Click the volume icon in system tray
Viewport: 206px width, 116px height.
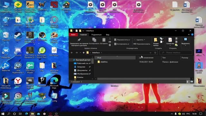(x=183, y=114)
